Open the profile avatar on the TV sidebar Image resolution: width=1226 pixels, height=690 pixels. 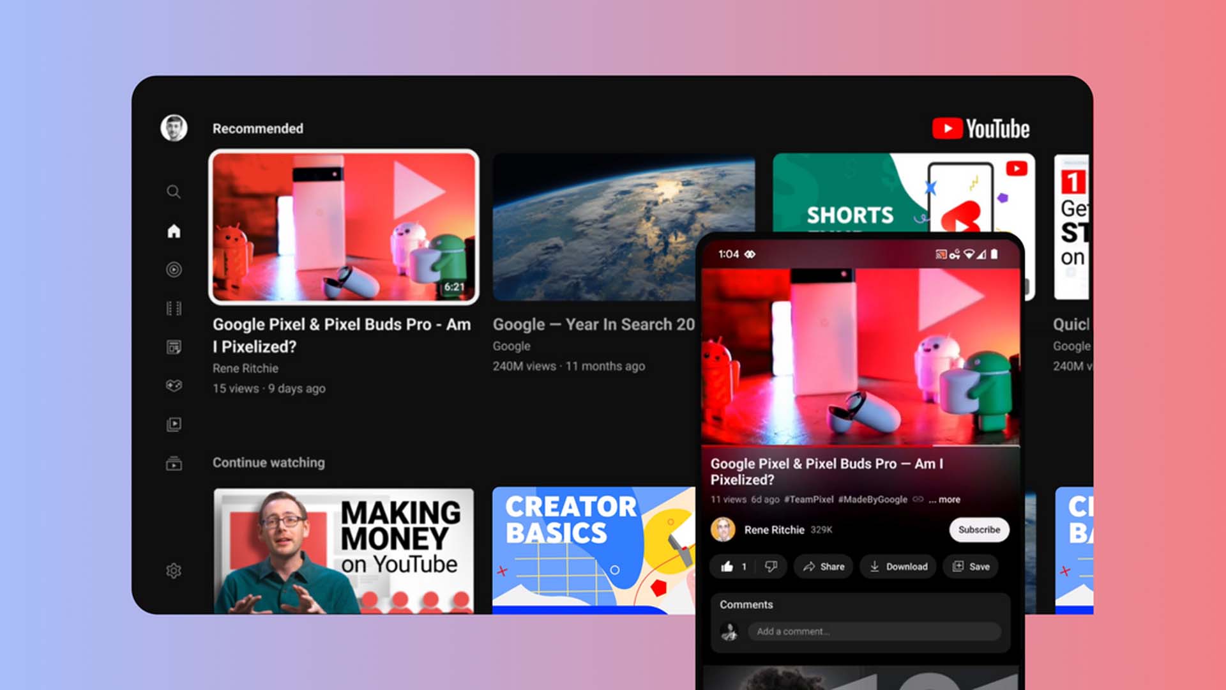[174, 128]
